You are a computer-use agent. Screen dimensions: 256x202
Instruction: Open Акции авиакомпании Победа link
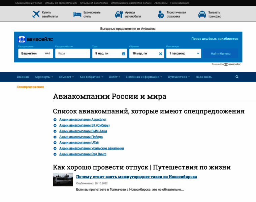coord(81,137)
